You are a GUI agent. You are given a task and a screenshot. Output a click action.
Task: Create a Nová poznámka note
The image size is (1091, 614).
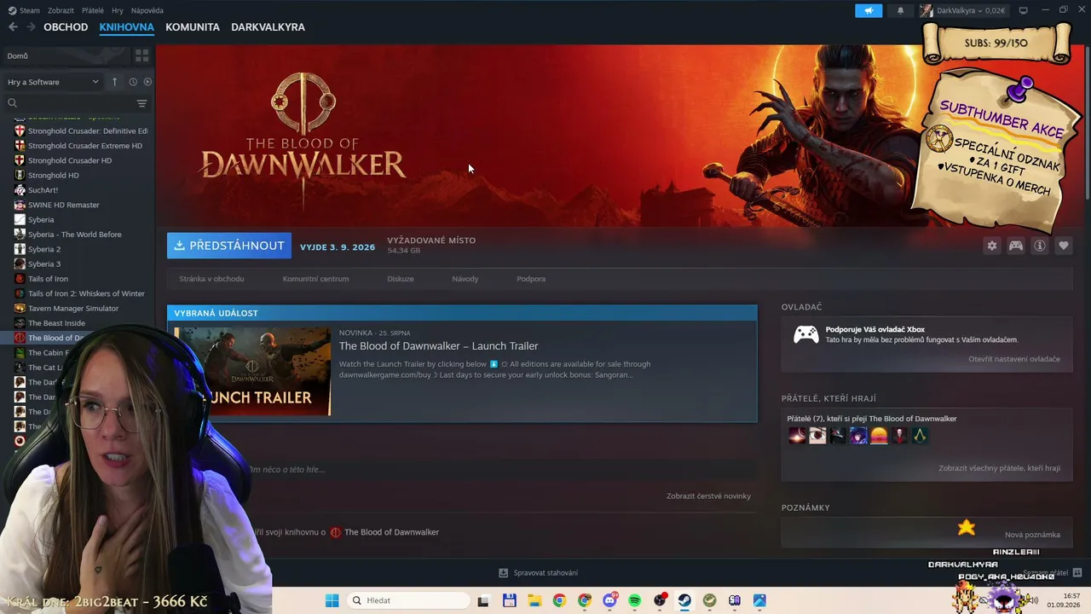click(x=1032, y=535)
